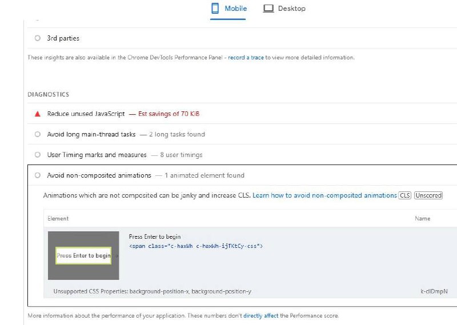Click the "Press Enter to begin" element thumbnail
The width and height of the screenshot is (457, 325).
click(x=83, y=255)
